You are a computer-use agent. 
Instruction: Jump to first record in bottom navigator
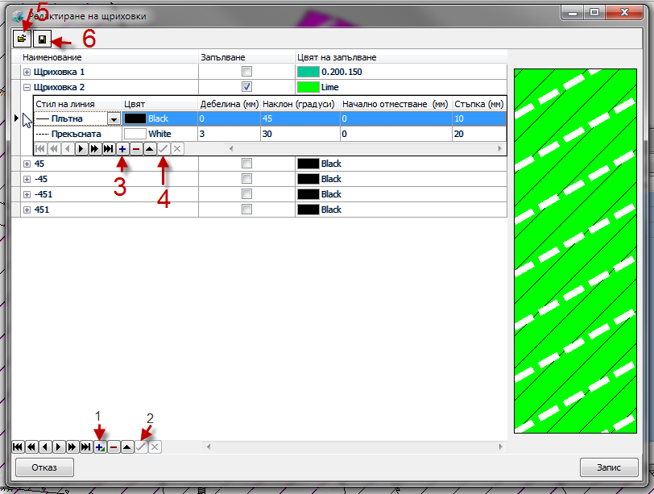(17, 446)
